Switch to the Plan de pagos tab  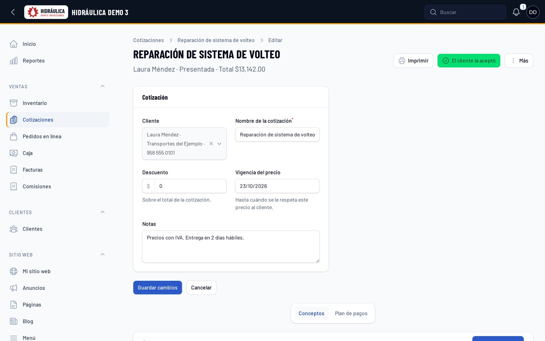351,313
